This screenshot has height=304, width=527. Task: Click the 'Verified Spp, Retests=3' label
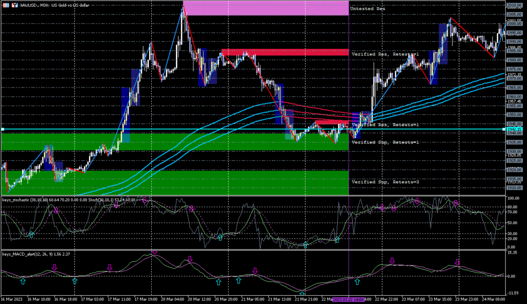pyautogui.click(x=384, y=182)
